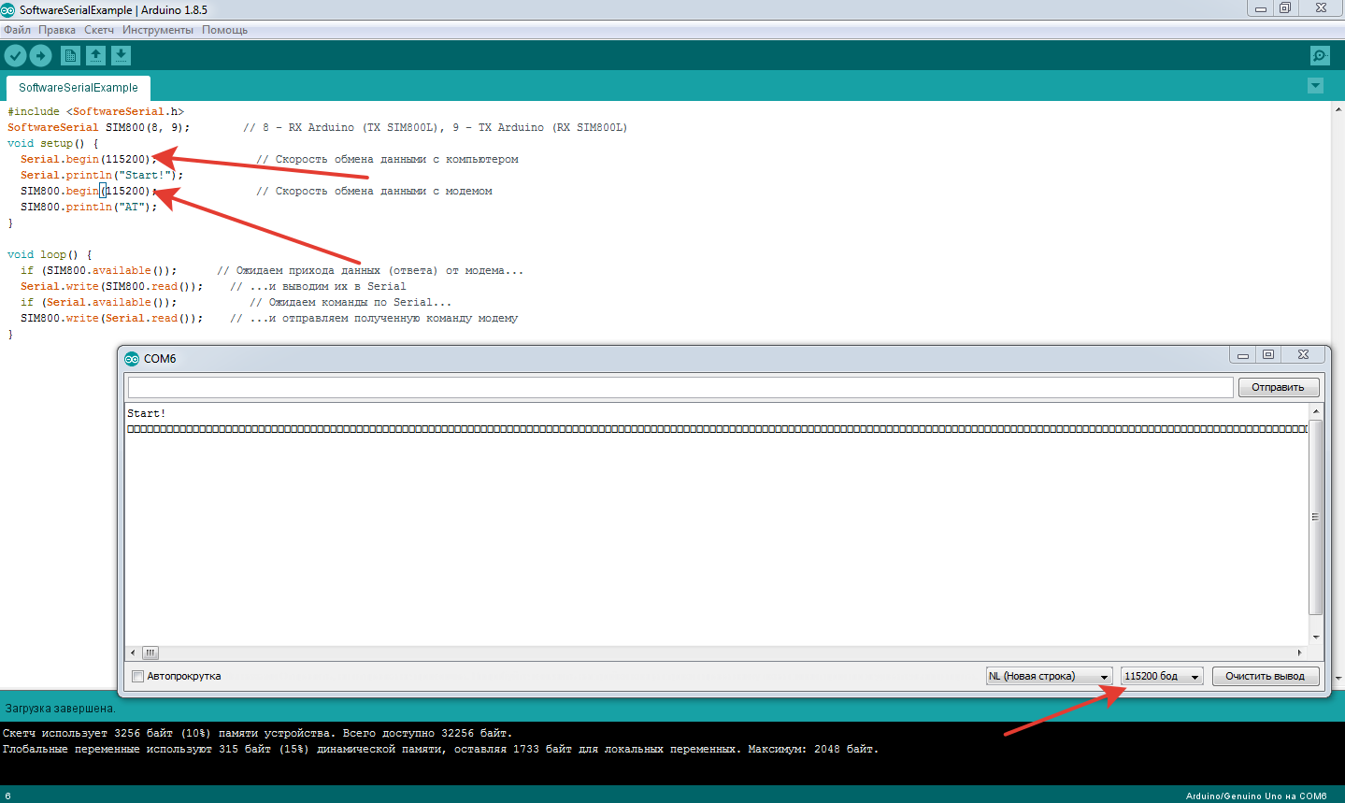Click the Arduino logo in COM6 window title
Viewport: 1345px width, 803px height.
(132, 359)
